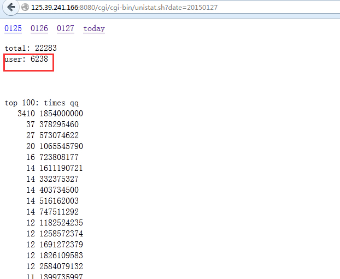The width and height of the screenshot is (340, 279).
Task: Select row 14 403734500
Action: [x=52, y=190]
